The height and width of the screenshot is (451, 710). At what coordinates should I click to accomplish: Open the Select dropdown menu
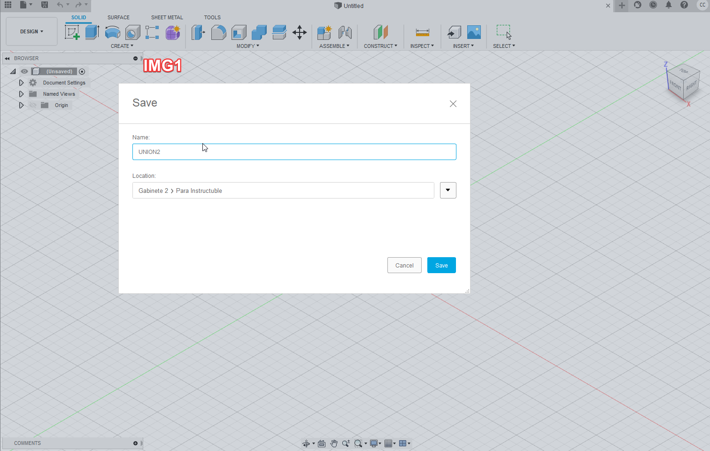click(x=504, y=46)
